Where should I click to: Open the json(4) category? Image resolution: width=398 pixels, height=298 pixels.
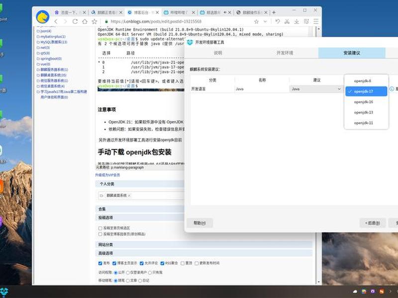pyautogui.click(x=46, y=31)
